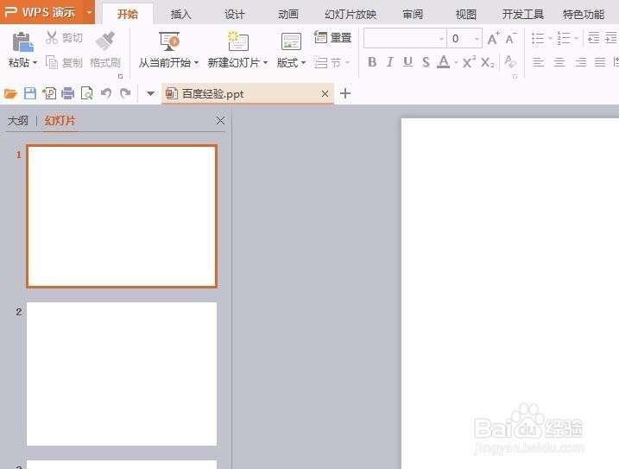
Task: Expand the font size dropdown
Action: [477, 38]
